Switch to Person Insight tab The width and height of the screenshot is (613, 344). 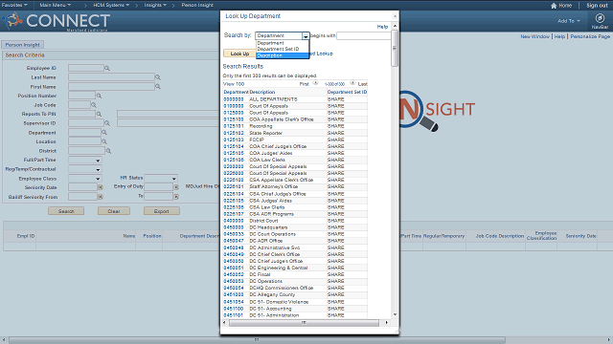tap(22, 45)
